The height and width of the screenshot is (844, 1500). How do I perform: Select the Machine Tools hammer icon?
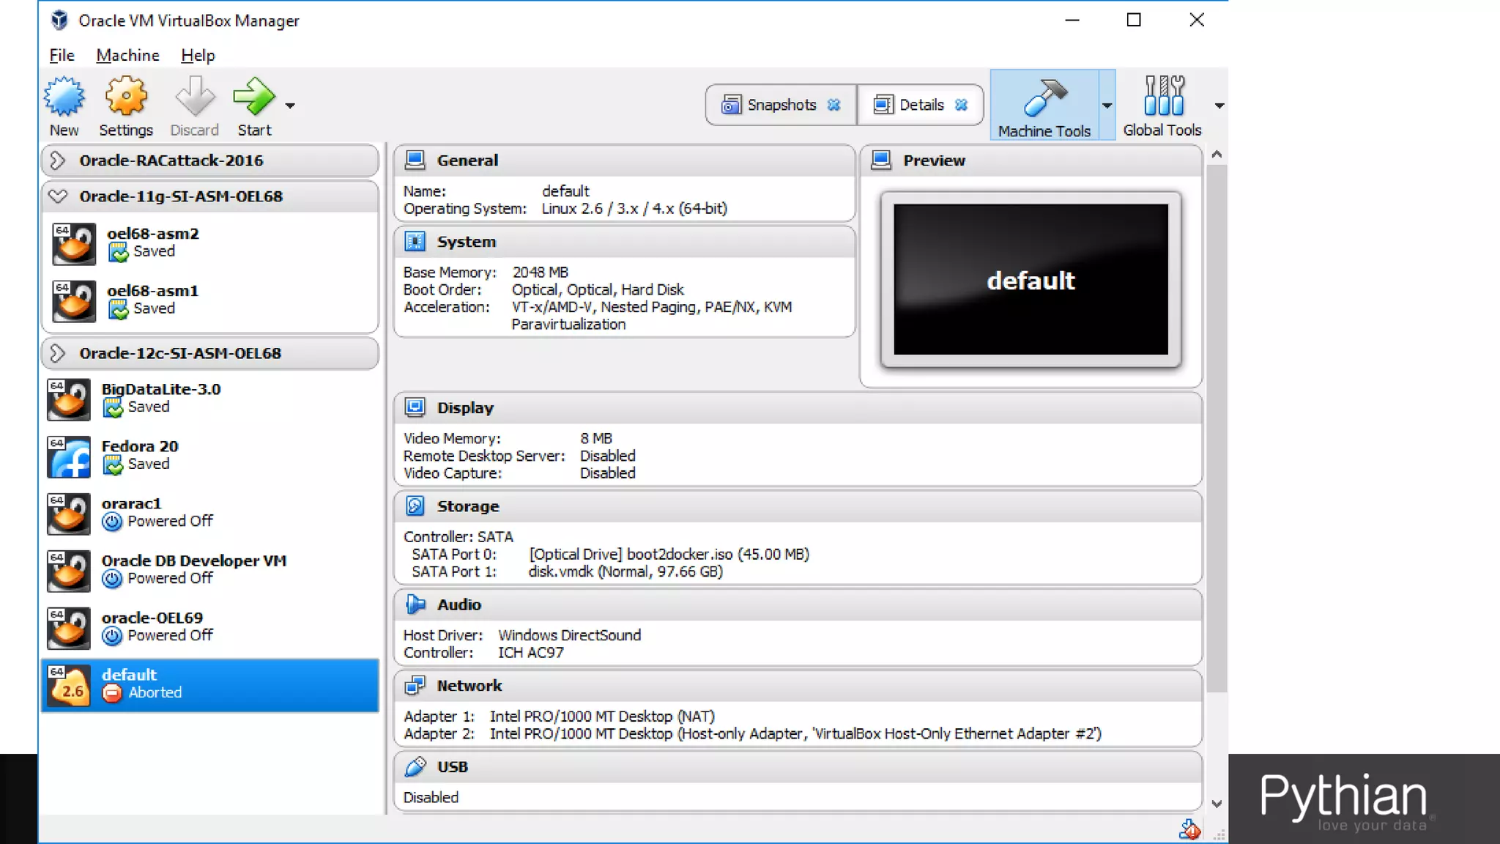[1044, 98]
